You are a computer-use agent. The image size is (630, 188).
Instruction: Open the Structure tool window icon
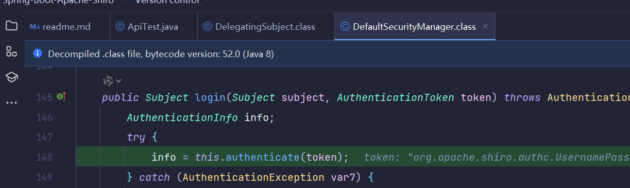click(11, 52)
